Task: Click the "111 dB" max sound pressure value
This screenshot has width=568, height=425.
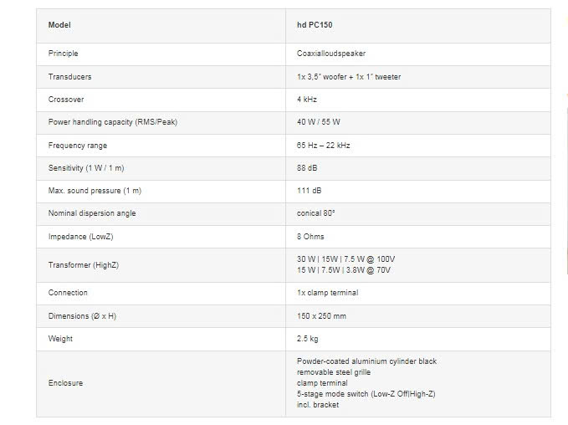Action: point(309,191)
